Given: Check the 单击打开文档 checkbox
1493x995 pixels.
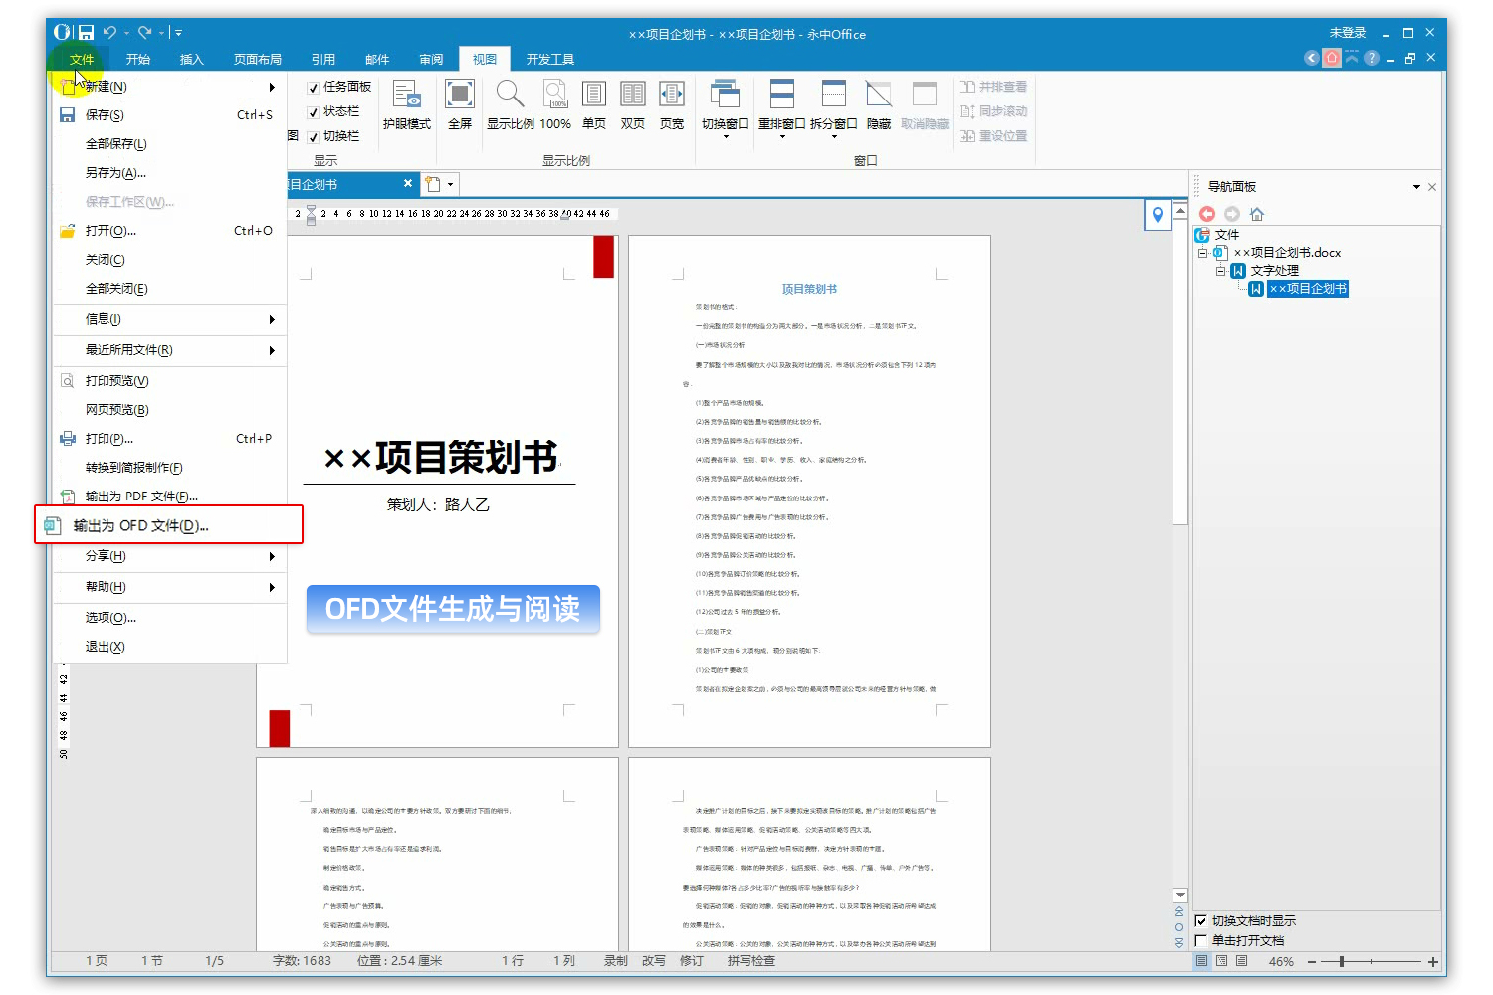Looking at the screenshot, I should tap(1200, 938).
